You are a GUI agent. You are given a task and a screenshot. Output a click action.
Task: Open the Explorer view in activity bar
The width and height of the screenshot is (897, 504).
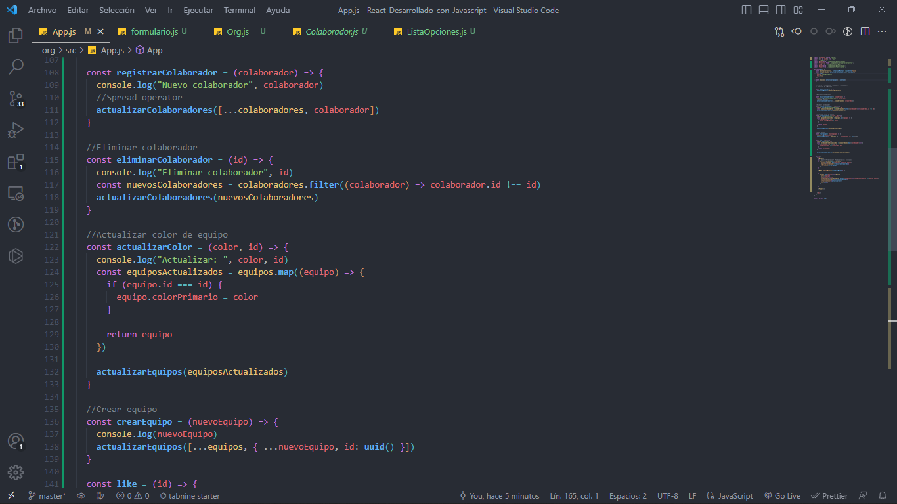tap(16, 35)
